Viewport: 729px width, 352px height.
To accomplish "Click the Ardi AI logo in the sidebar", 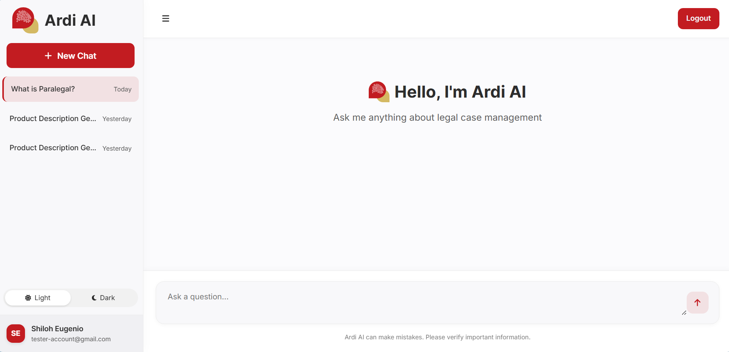I will click(25, 20).
